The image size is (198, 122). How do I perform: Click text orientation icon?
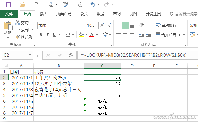point(142,25)
